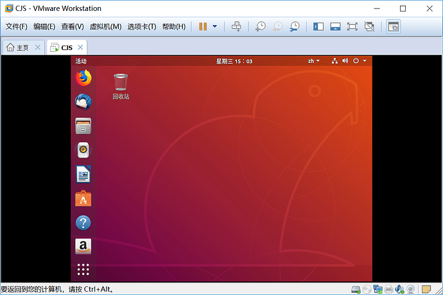Open LibreOffice Writer in the dock
The image size is (443, 295).
83,174
